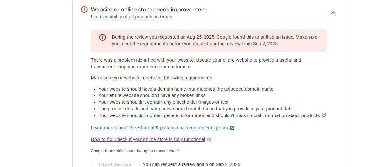
Task: Click the alert icon in pink review banner
Action: (x=103, y=37)
